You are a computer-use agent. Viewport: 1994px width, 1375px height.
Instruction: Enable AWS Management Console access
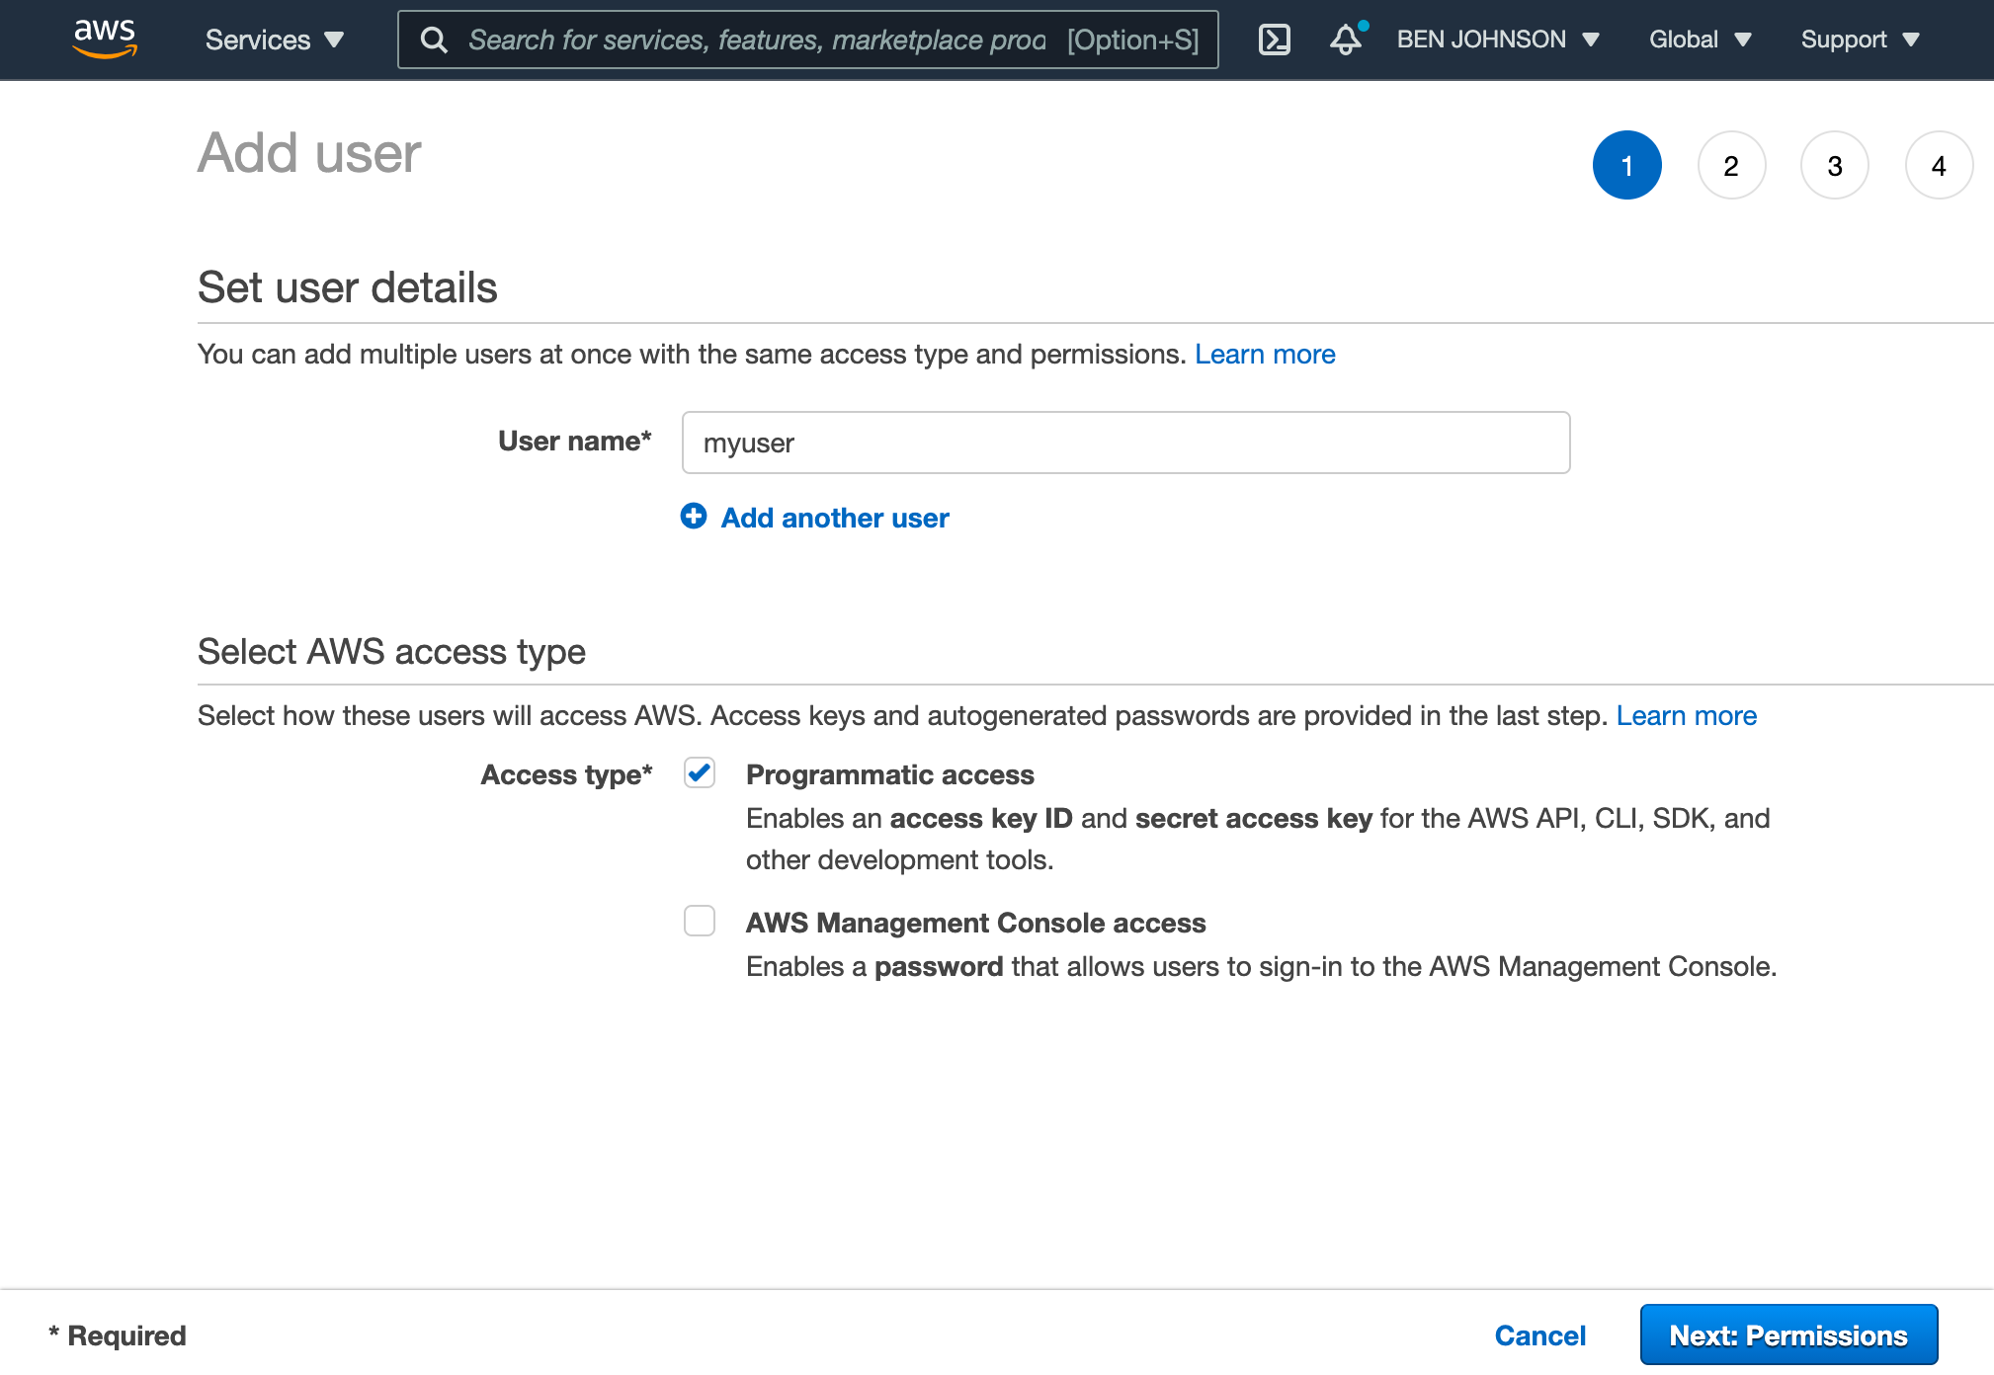pos(699,922)
